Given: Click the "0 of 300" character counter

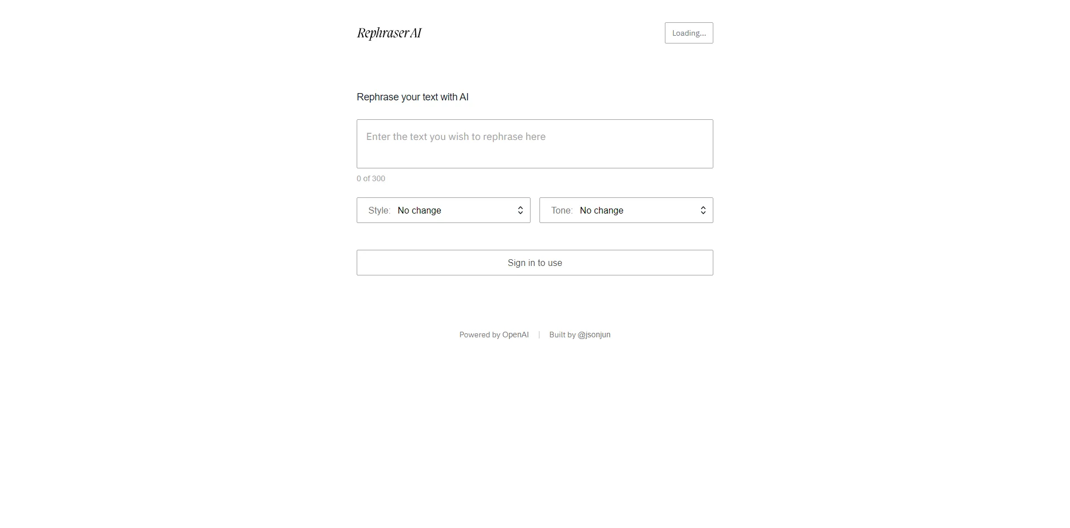Looking at the screenshot, I should [x=371, y=178].
